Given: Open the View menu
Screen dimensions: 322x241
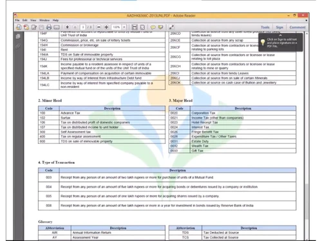Looking at the screenshot, I should (33, 21).
